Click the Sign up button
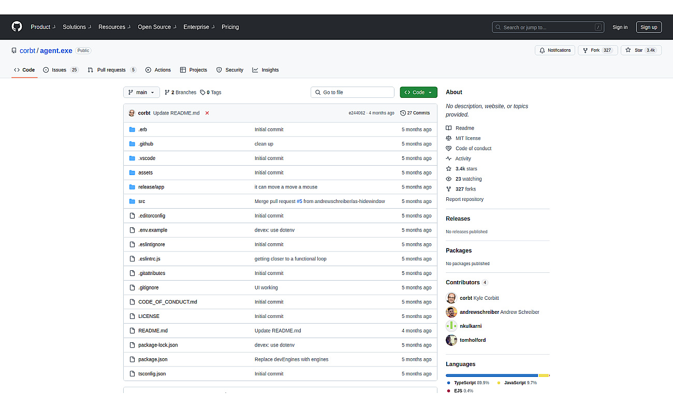The width and height of the screenshot is (673, 408). tap(649, 27)
